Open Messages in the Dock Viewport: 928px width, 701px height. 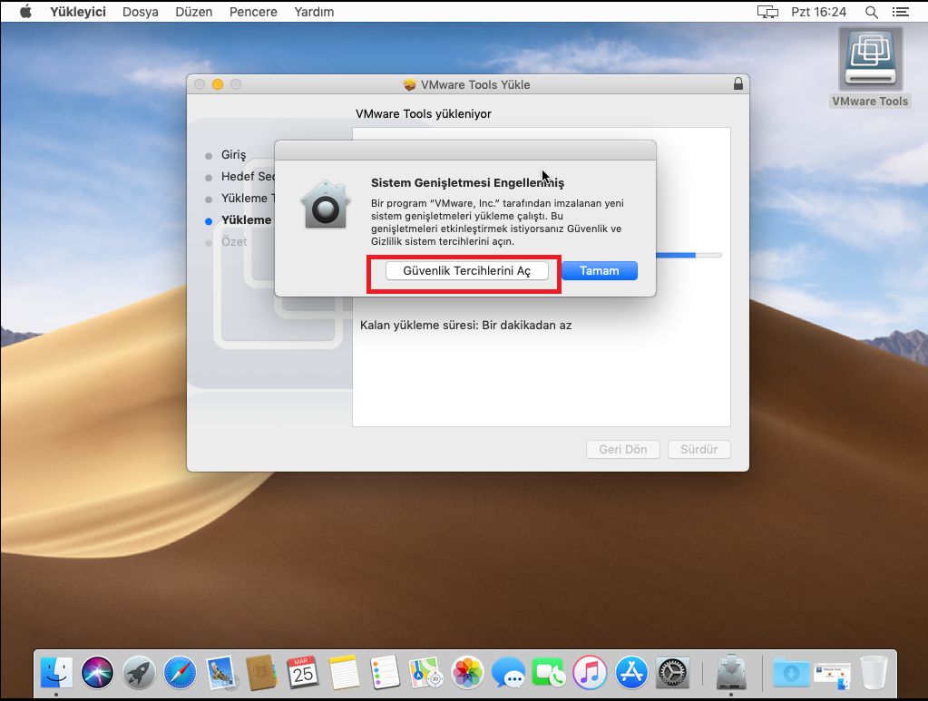[508, 673]
